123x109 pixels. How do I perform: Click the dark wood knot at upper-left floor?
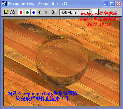(27, 25)
